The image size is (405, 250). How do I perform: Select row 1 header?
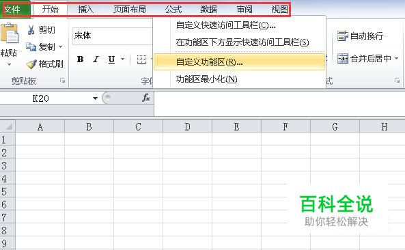[x=8, y=139]
